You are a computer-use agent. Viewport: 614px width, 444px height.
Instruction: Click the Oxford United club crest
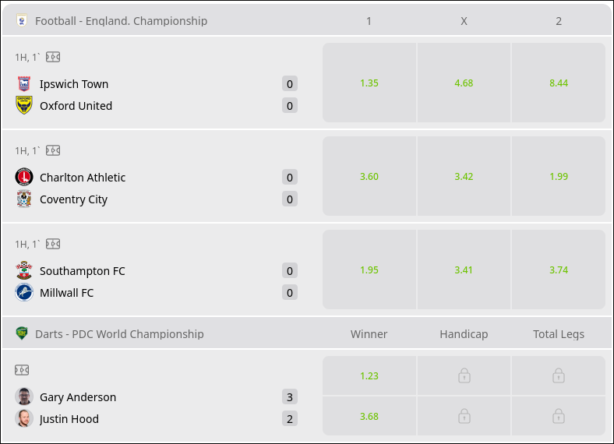[23, 106]
